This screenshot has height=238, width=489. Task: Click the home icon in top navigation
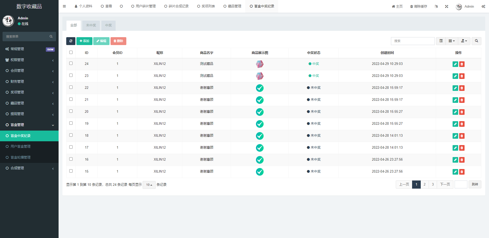[x=393, y=6]
